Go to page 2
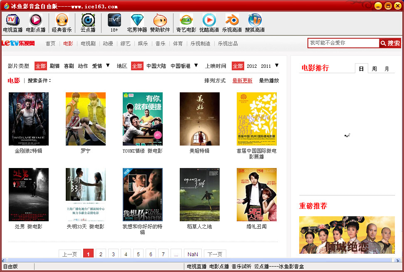 click(x=101, y=254)
